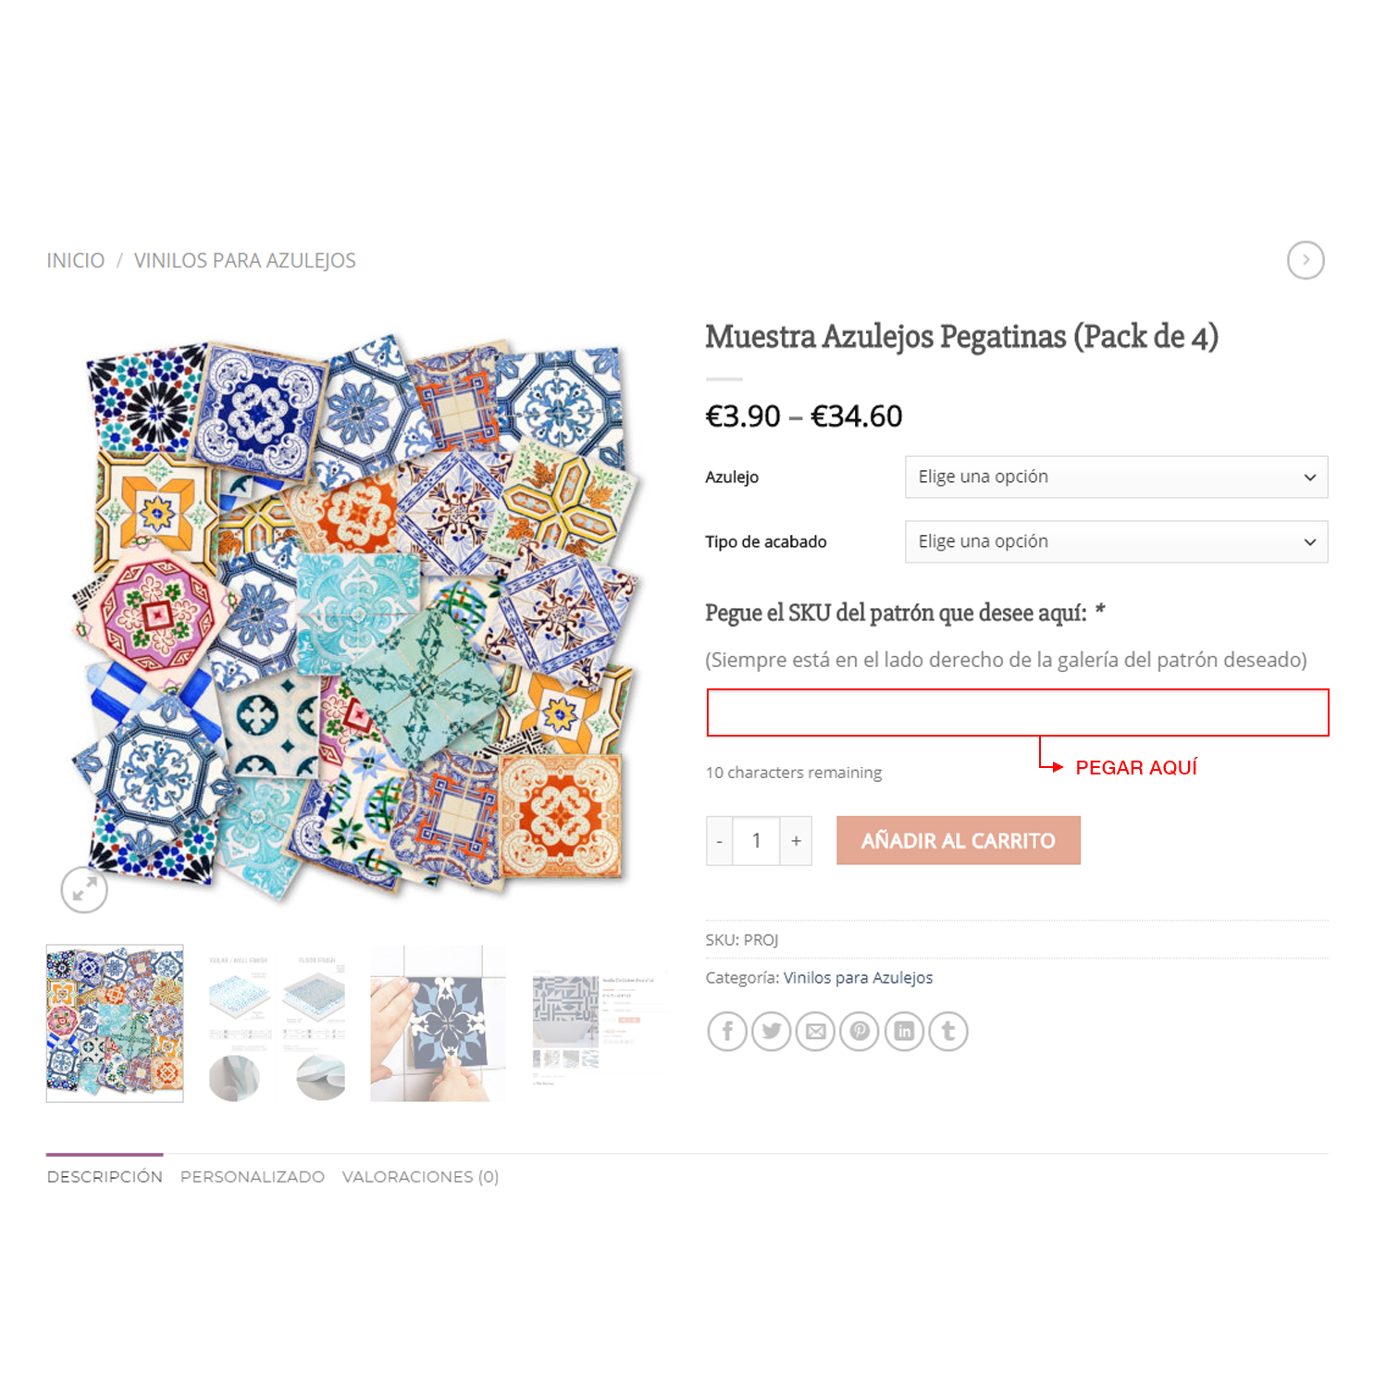Open the Tipo de acabado dropdown
The height and width of the screenshot is (1375, 1374).
point(1116,541)
